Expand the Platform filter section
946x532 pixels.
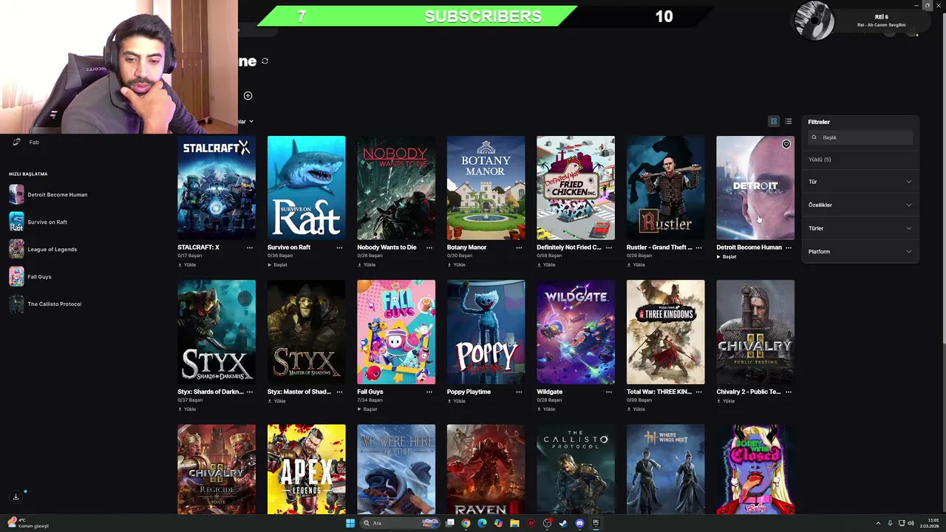[x=860, y=251]
